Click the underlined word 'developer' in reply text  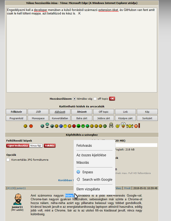point(40,10)
